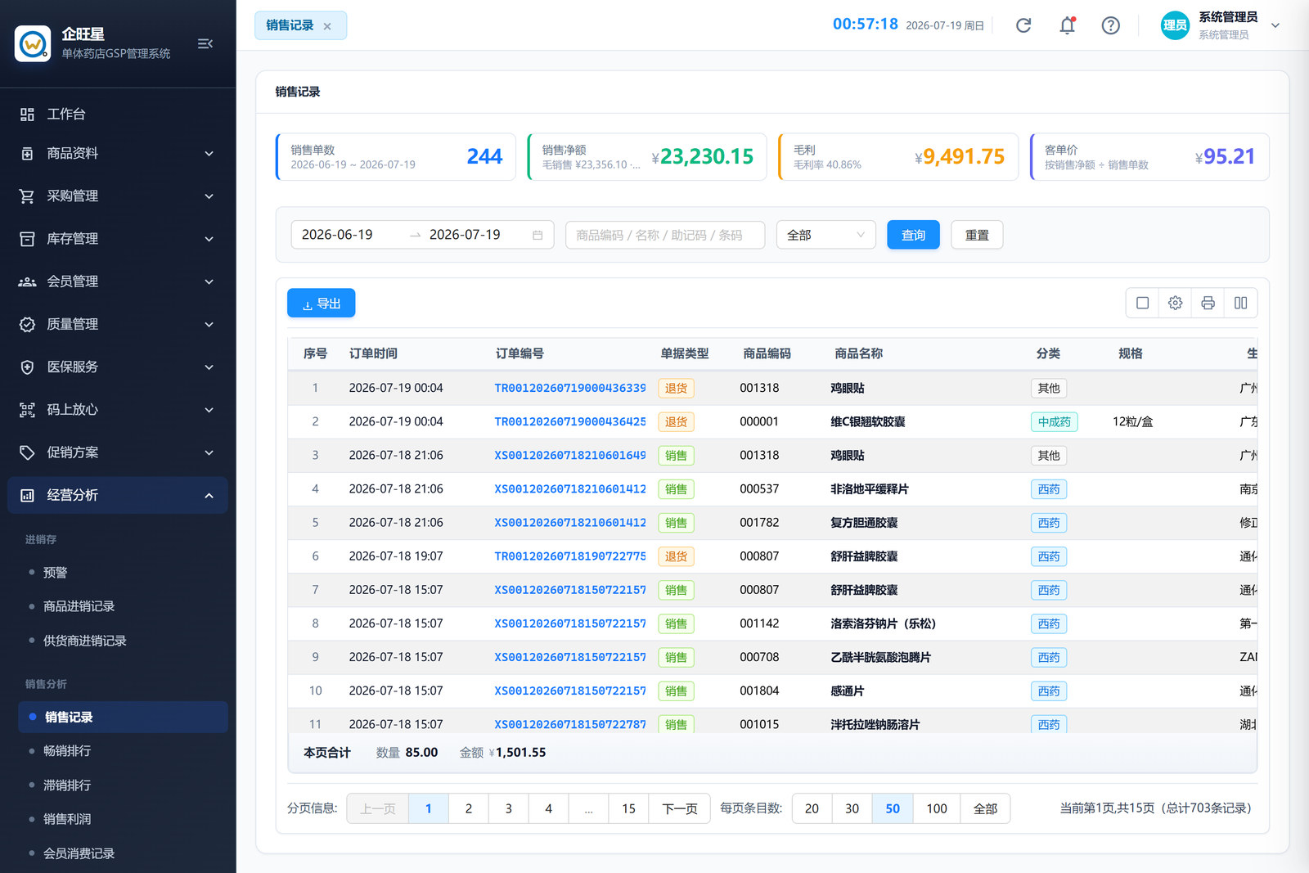Open 商品进销记录 menu item
This screenshot has width=1309, height=873.
pos(123,606)
